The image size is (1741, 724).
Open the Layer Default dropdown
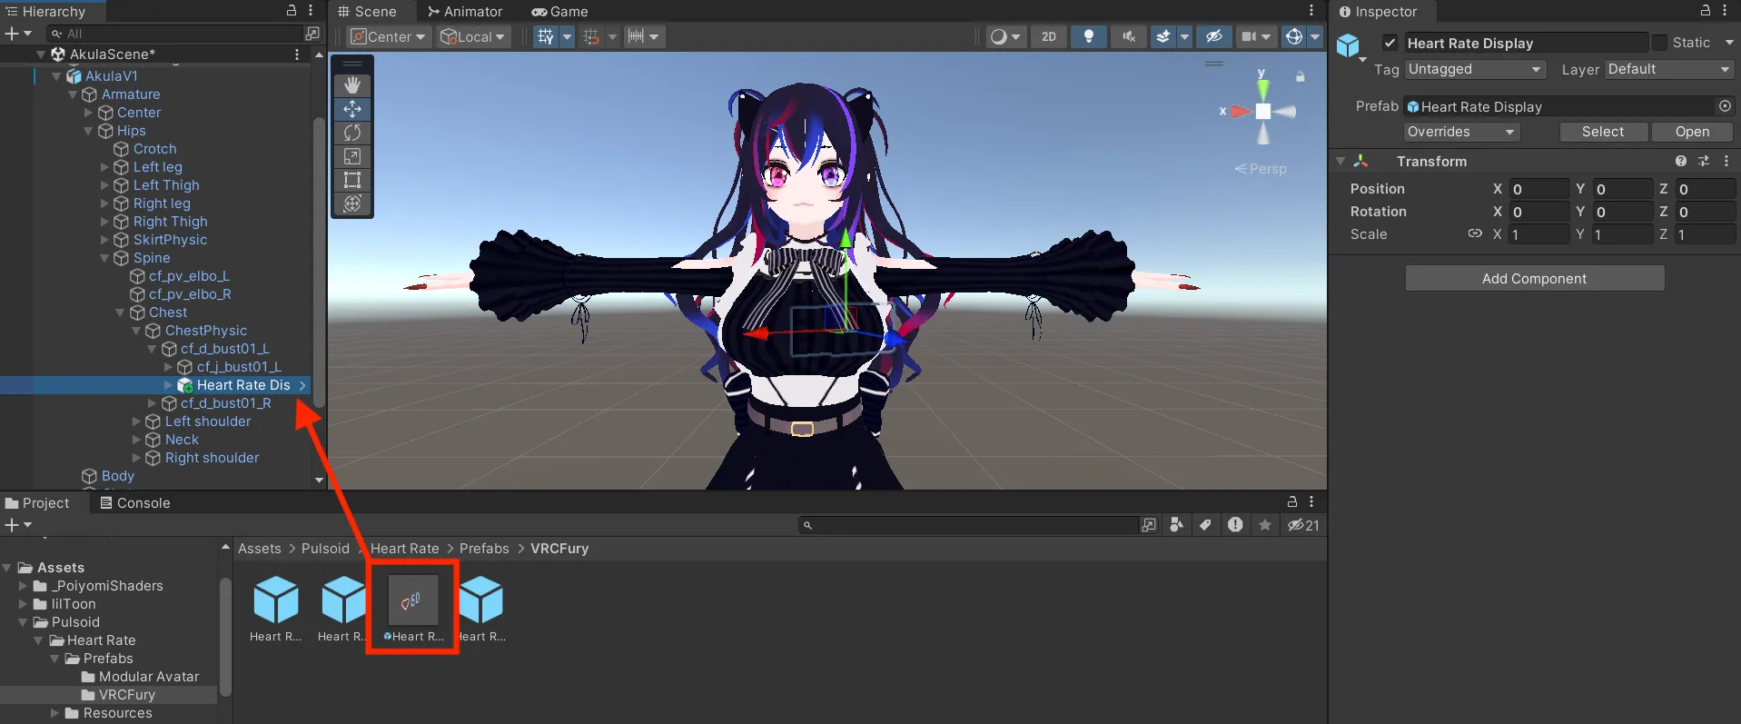pyautogui.click(x=1669, y=69)
